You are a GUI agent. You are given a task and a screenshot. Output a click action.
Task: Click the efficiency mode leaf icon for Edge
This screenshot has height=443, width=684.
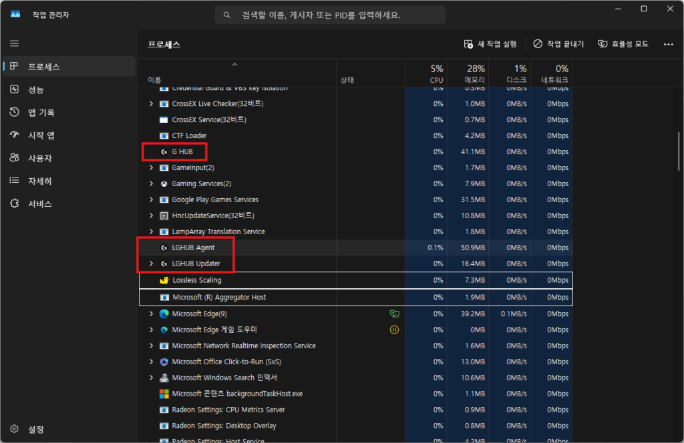click(x=394, y=314)
